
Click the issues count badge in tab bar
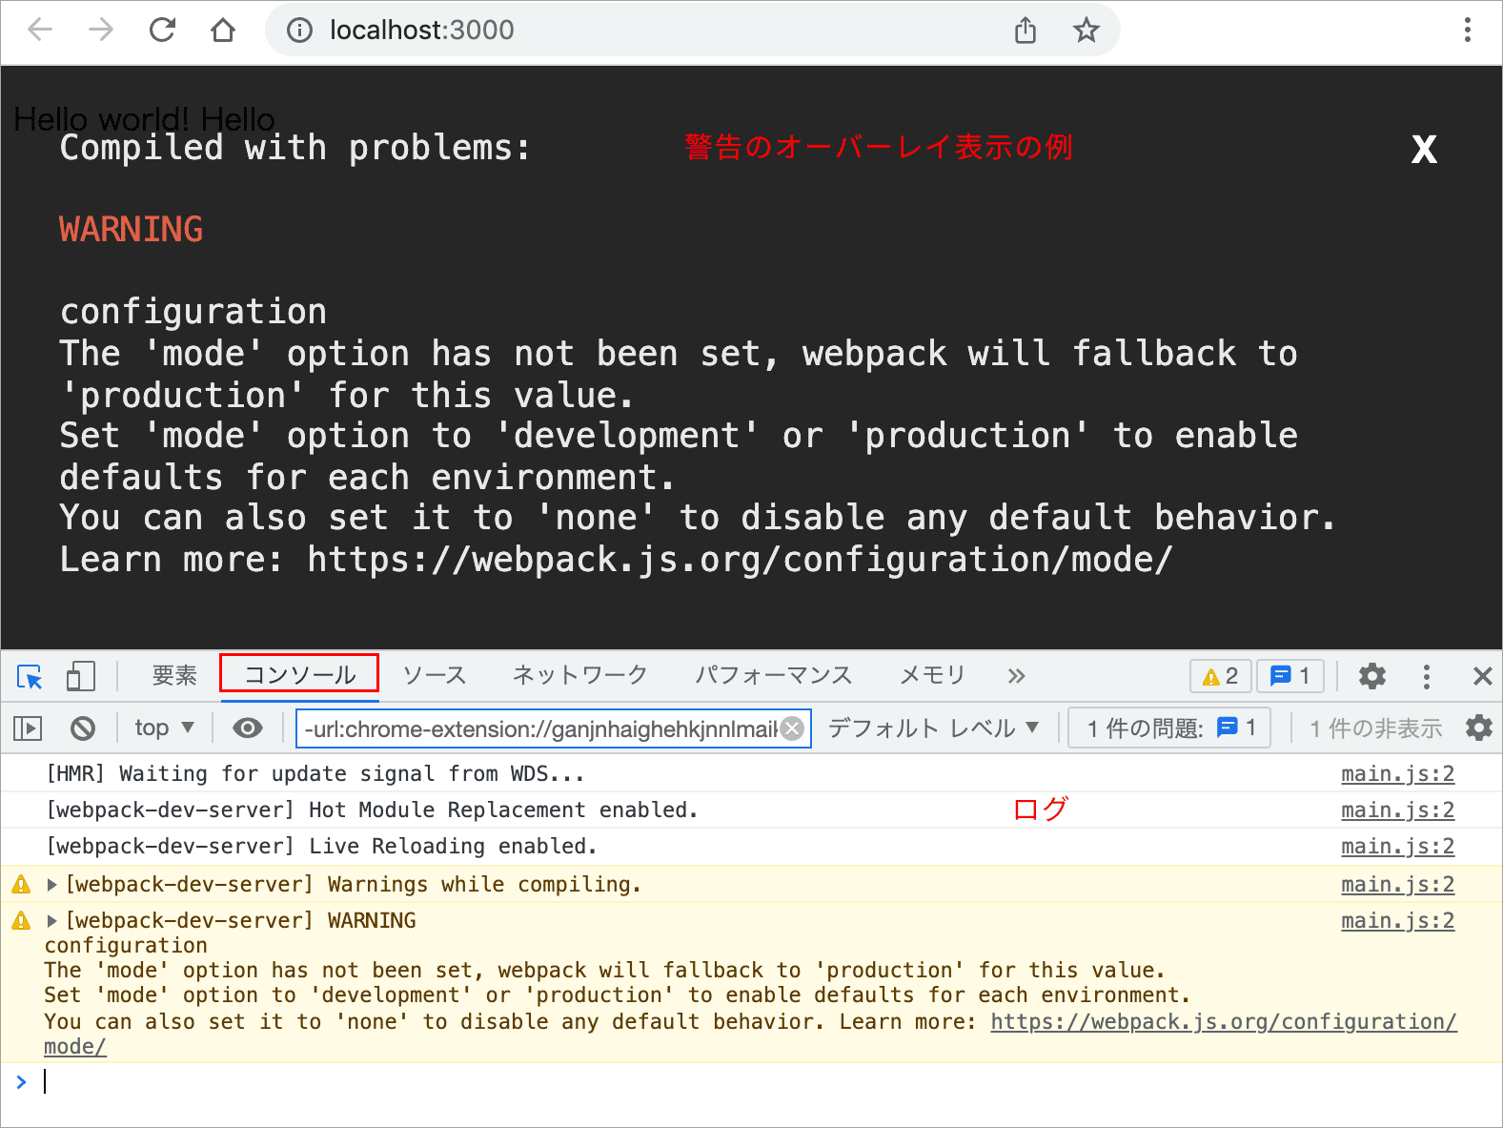pyautogui.click(x=1290, y=676)
